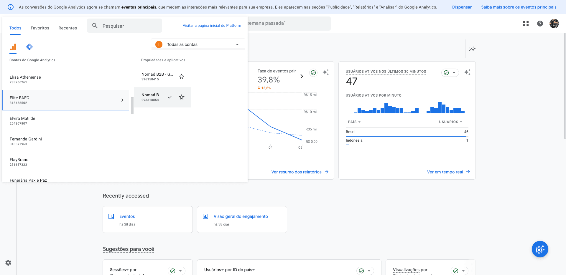Open the Usuários por ID do país status dropdown
Viewport: 566px width, 275px height.
click(365, 271)
